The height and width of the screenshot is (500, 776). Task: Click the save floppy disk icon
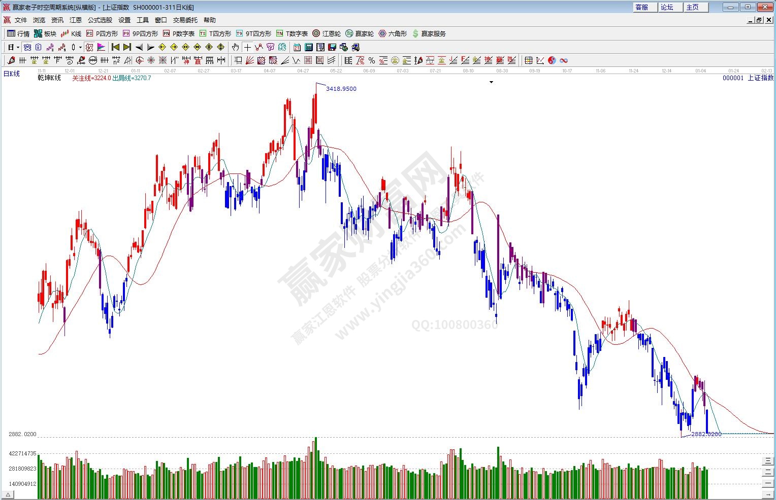pos(332,47)
